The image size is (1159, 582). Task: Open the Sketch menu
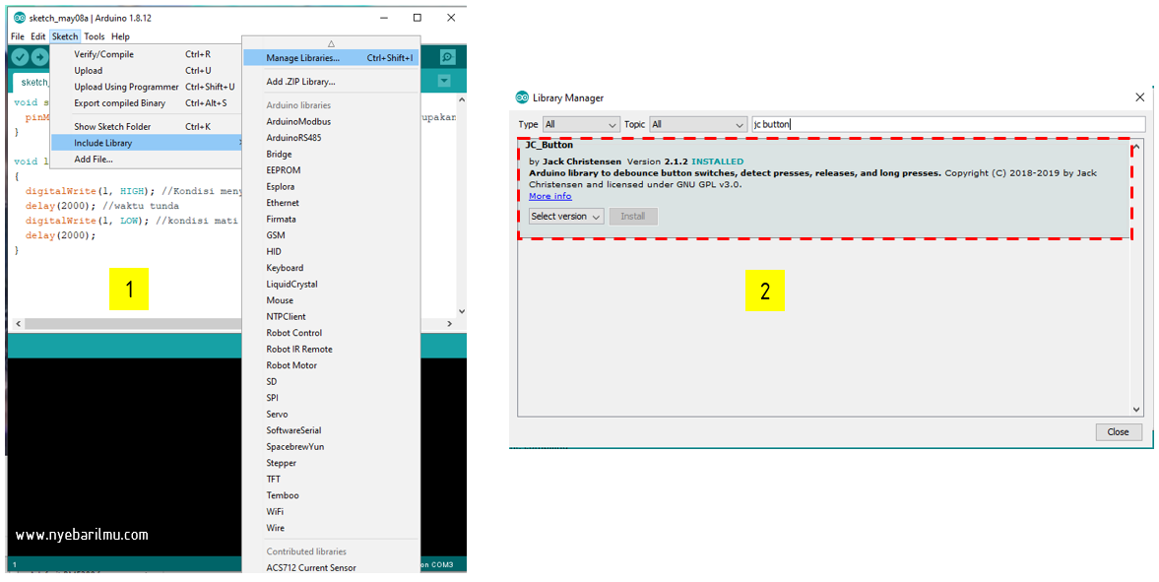click(x=65, y=36)
